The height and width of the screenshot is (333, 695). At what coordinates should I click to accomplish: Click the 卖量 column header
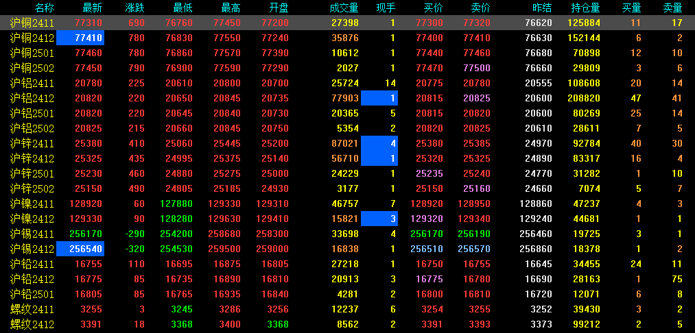[672, 8]
